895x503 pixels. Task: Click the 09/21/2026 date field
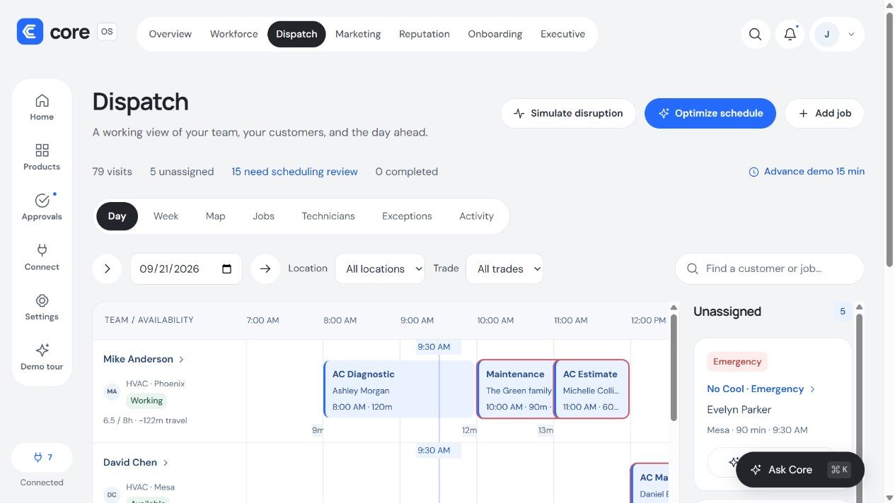coord(186,268)
